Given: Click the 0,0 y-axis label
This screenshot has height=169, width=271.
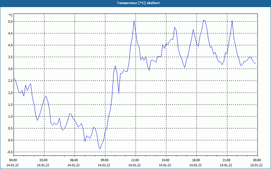Looking at the screenshot, I should 11,140.
